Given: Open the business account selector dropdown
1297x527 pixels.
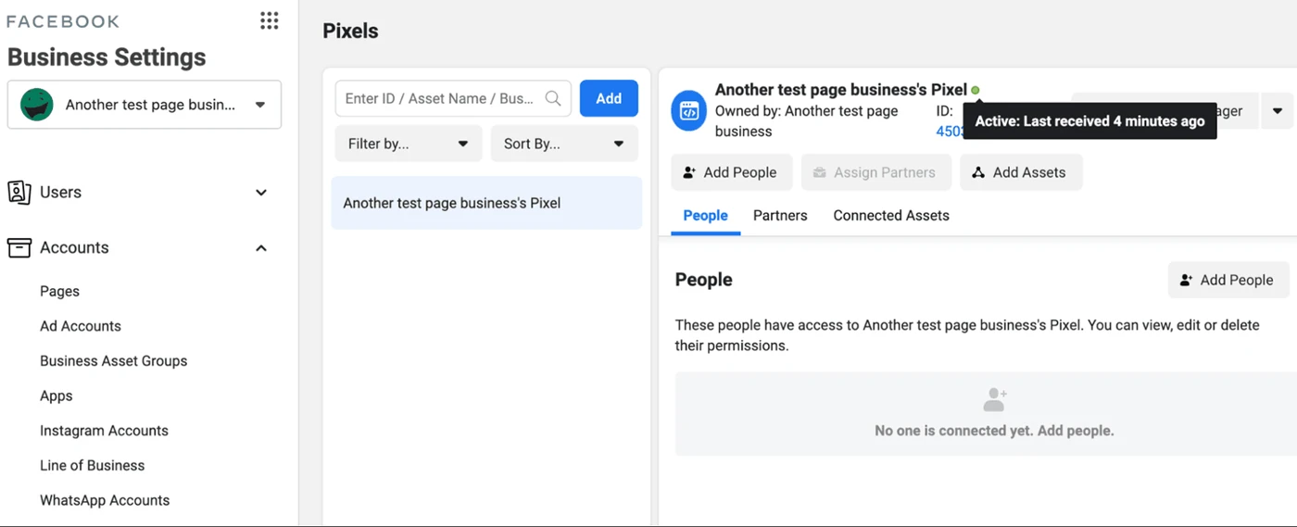Looking at the screenshot, I should [145, 105].
